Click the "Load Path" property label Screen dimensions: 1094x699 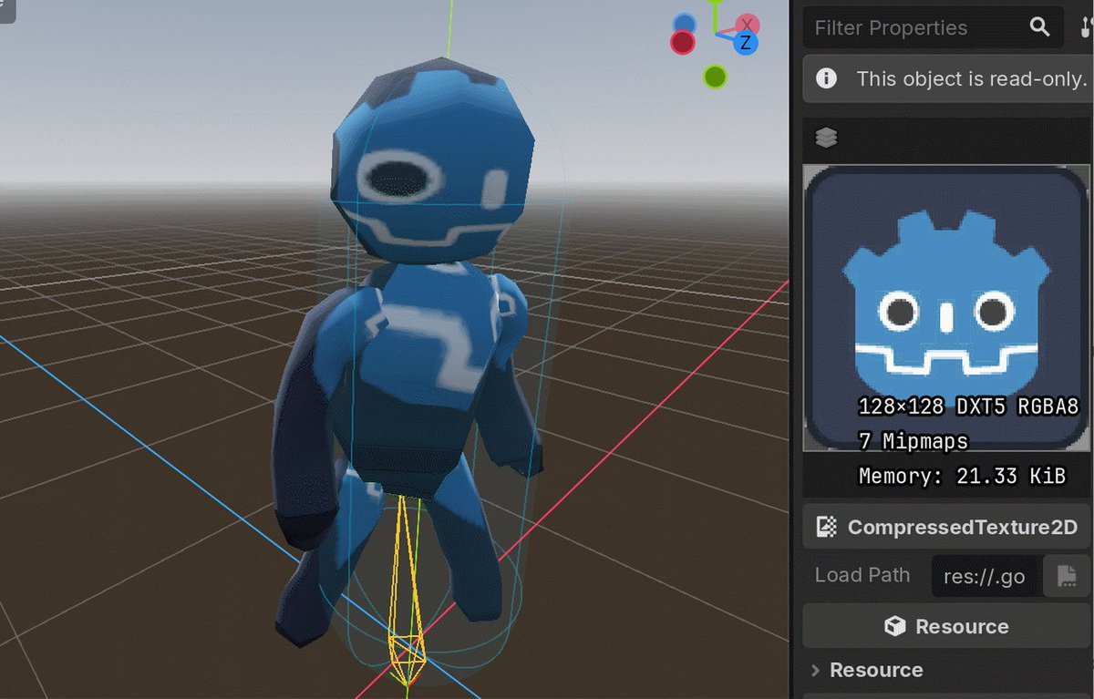[x=862, y=575]
